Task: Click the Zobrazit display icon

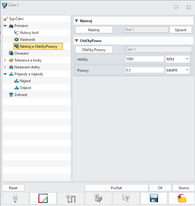Action: point(11,94)
